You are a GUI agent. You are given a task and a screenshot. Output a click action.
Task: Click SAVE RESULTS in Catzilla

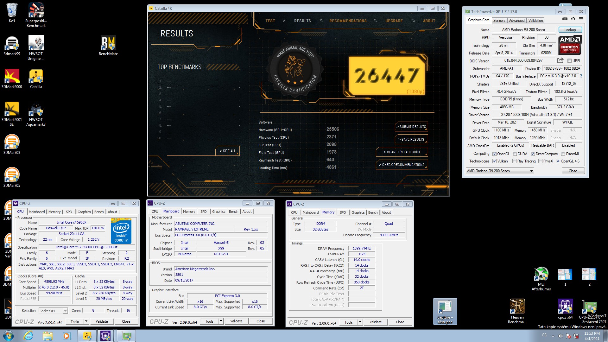[x=411, y=139]
